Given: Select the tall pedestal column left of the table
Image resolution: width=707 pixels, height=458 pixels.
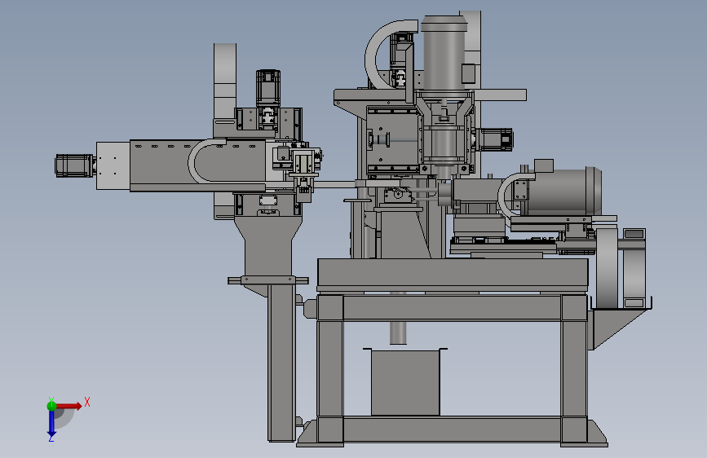Looking at the screenshot, I should 282,363.
